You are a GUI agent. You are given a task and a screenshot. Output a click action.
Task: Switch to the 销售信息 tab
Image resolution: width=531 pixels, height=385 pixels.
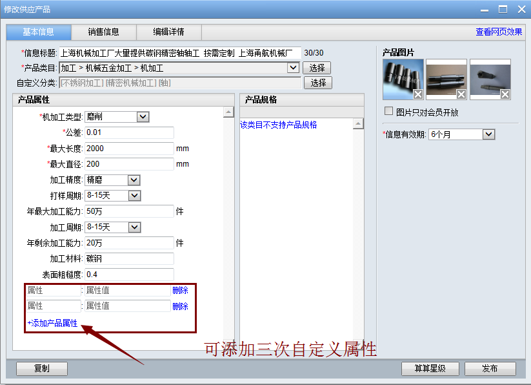click(103, 32)
